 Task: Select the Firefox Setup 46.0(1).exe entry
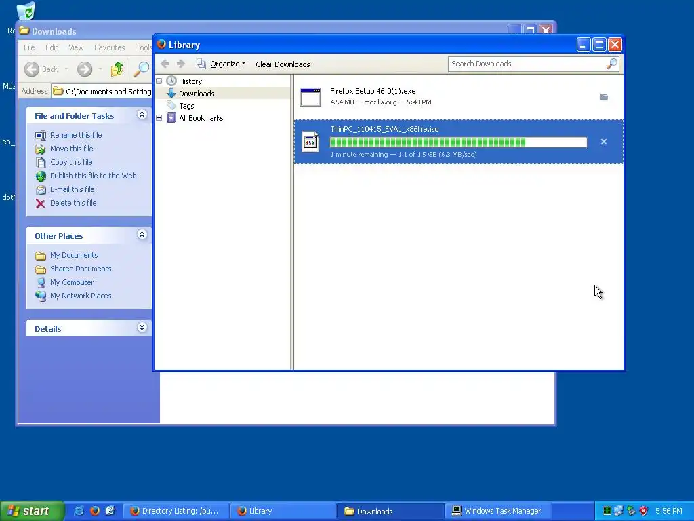coord(459,97)
